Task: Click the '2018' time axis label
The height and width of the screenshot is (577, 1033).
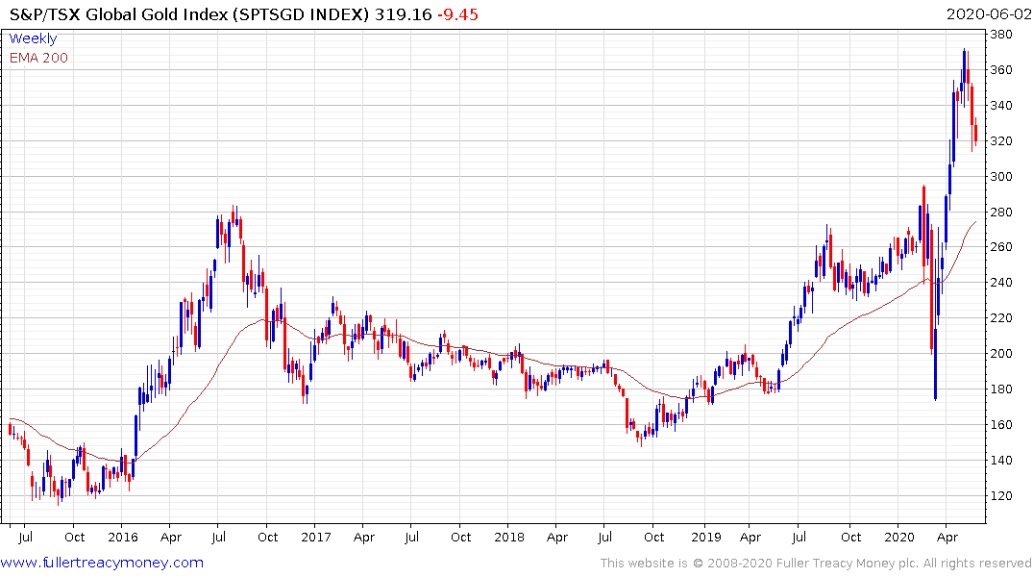Action: [509, 538]
